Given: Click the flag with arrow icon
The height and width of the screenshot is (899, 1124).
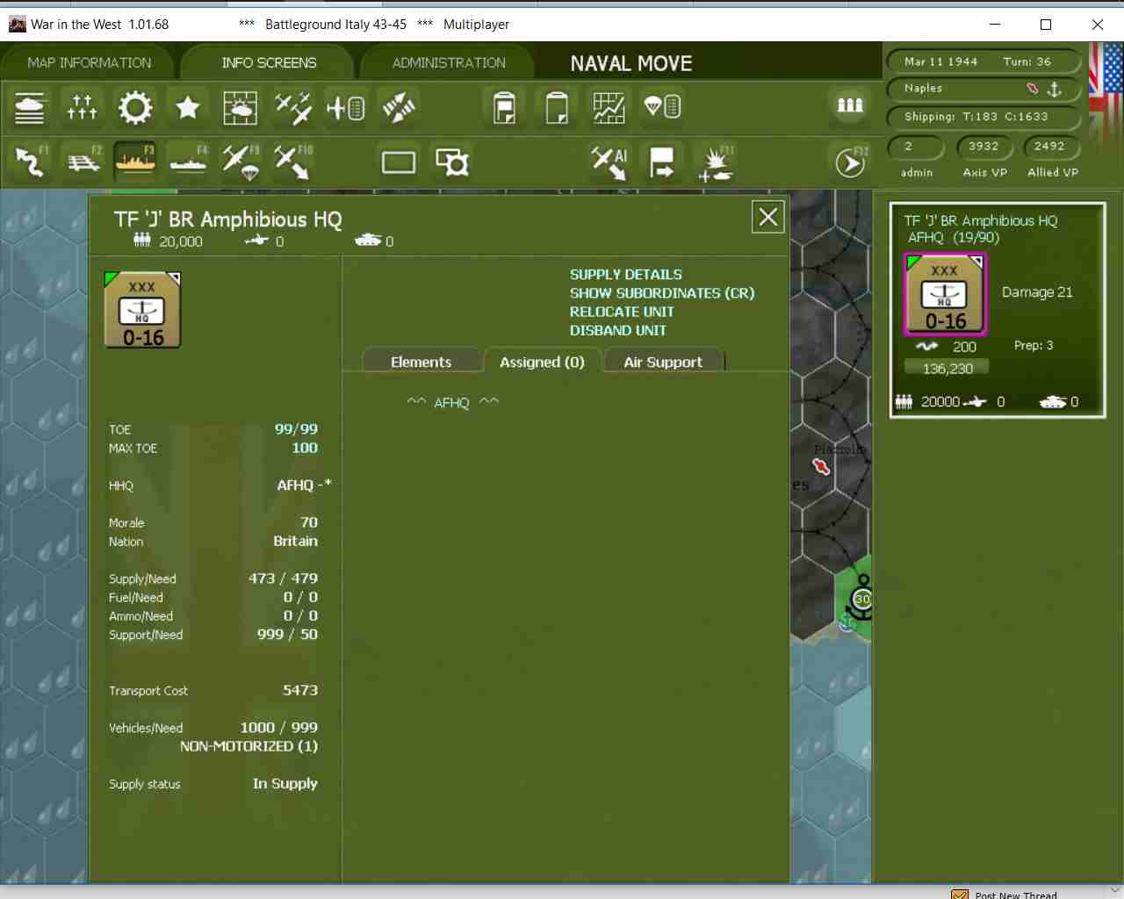Looking at the screenshot, I should click(661, 162).
